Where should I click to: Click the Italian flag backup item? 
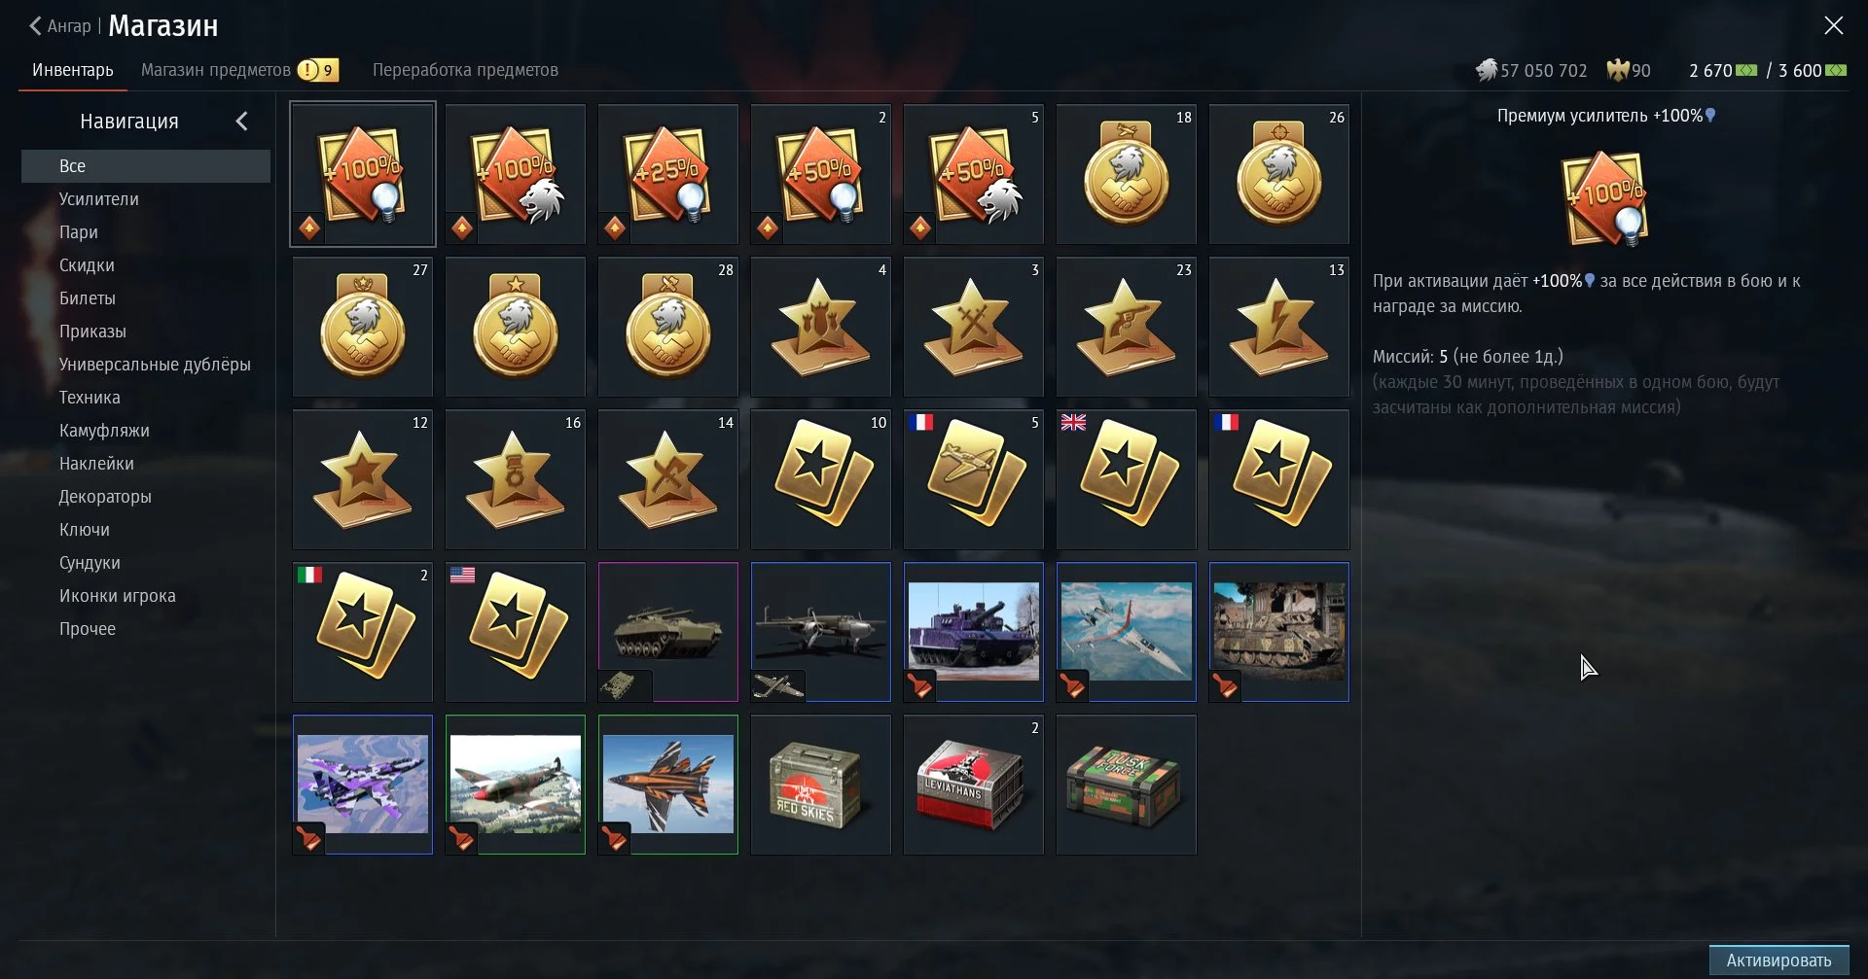[x=362, y=632]
